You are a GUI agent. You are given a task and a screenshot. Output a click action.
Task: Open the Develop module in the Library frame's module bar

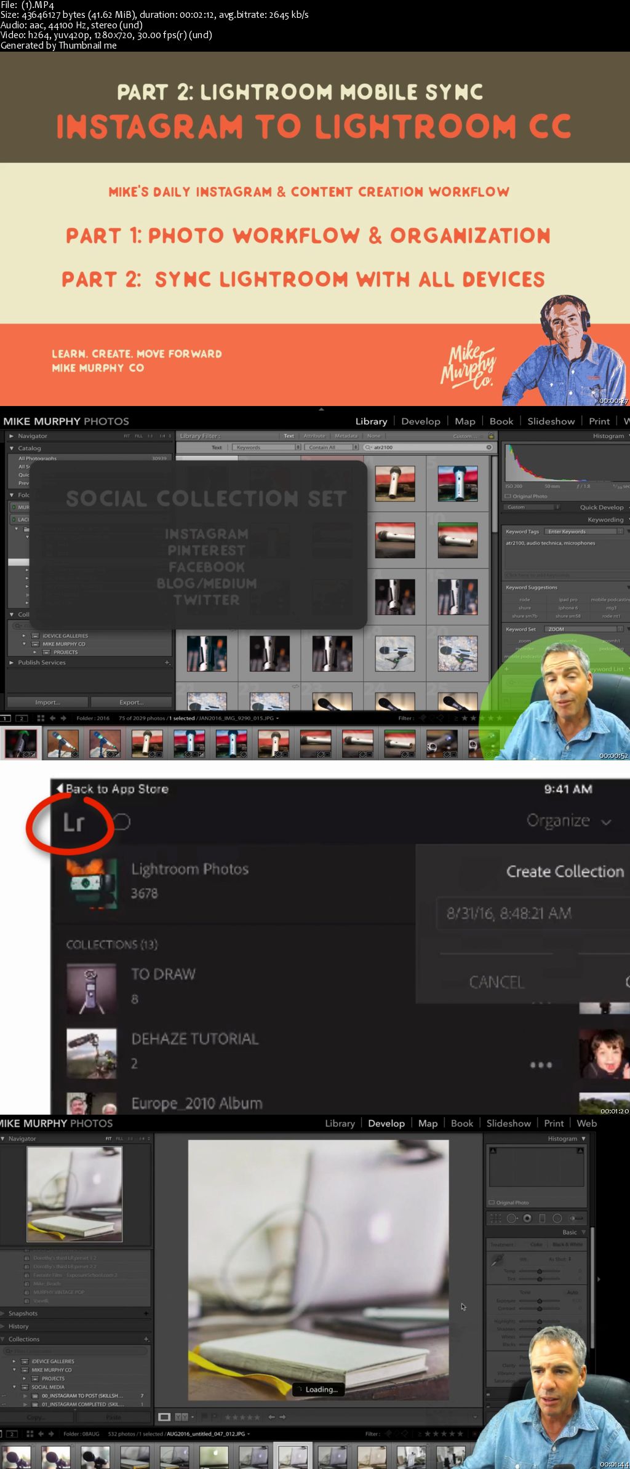point(421,421)
